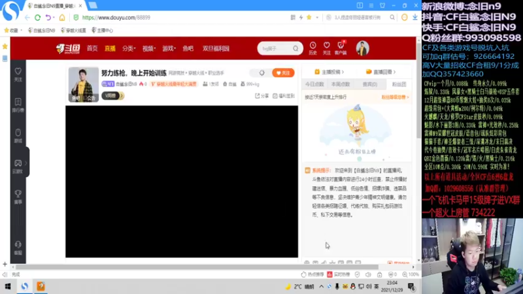Screen dimensions: 523x294
Task: Click the 100% zoom control in status bar
Action: pos(411,274)
